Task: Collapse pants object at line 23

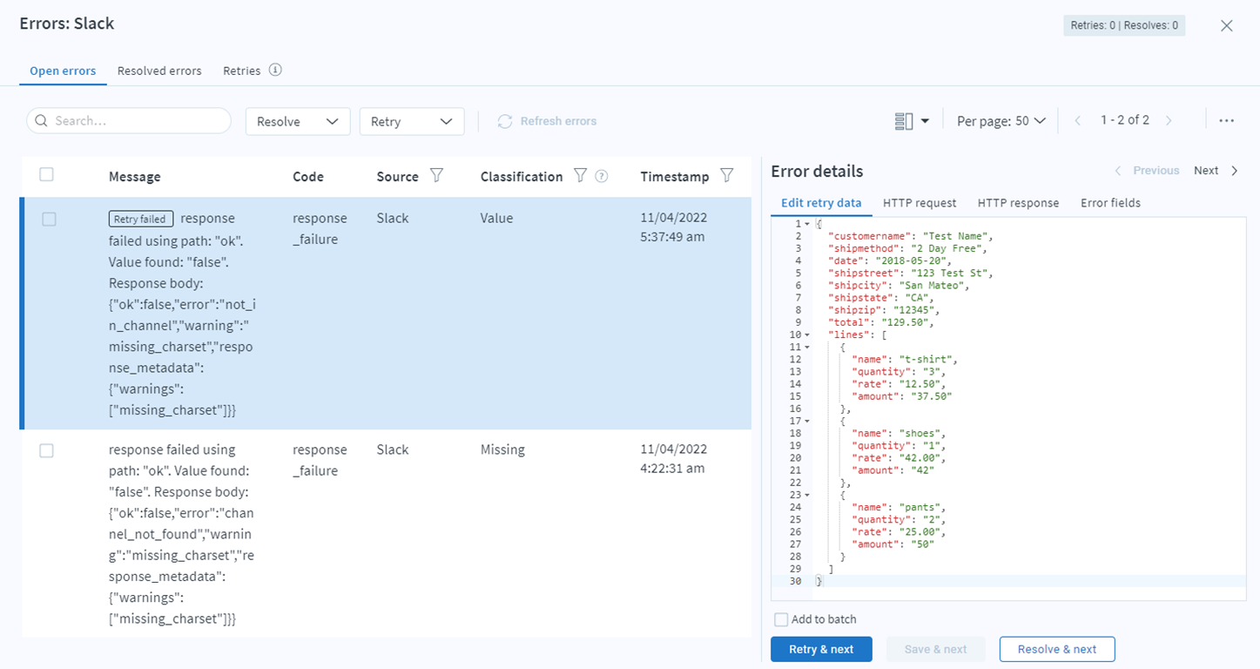Action: tap(807, 495)
